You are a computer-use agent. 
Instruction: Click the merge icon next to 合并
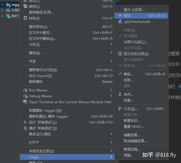(120, 94)
